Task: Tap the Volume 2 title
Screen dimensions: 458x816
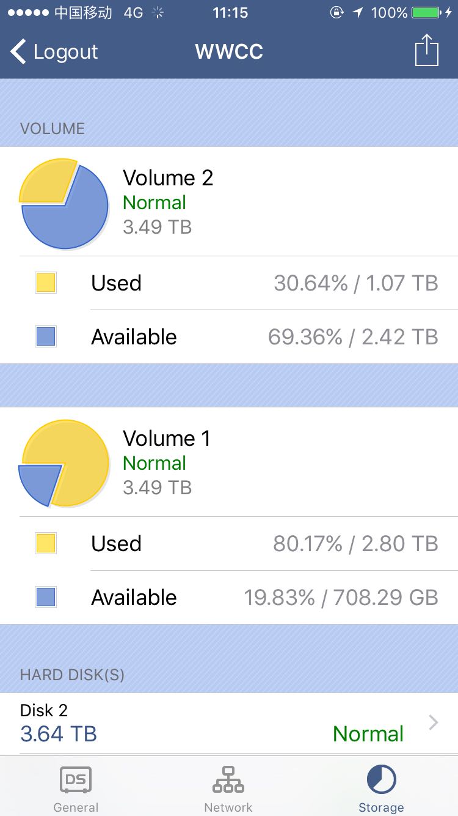Action: 168,178
